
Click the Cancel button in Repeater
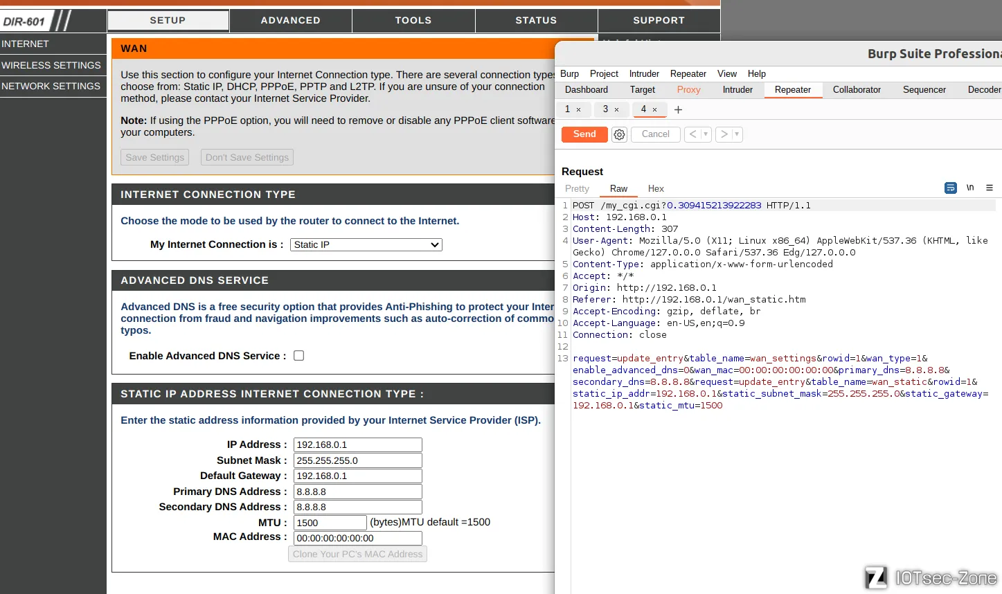tap(655, 134)
